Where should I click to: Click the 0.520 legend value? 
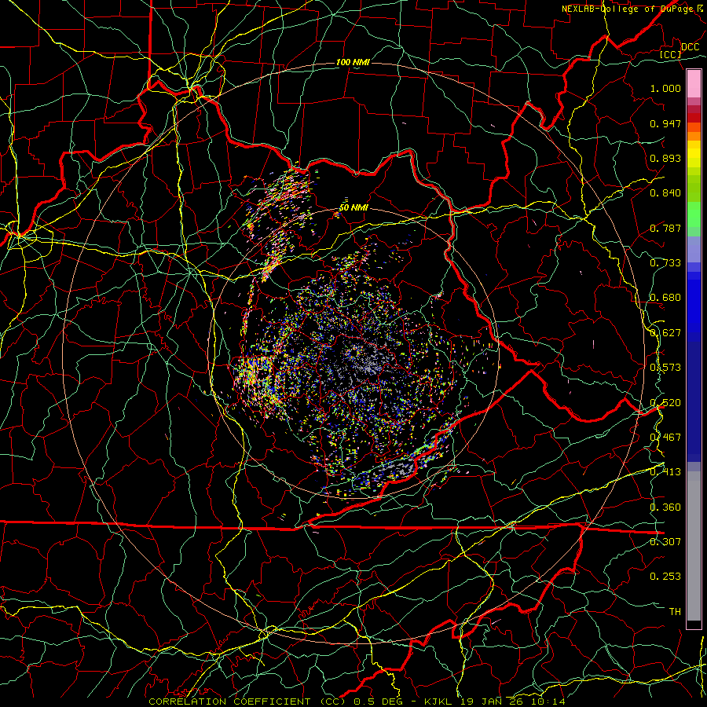[665, 403]
